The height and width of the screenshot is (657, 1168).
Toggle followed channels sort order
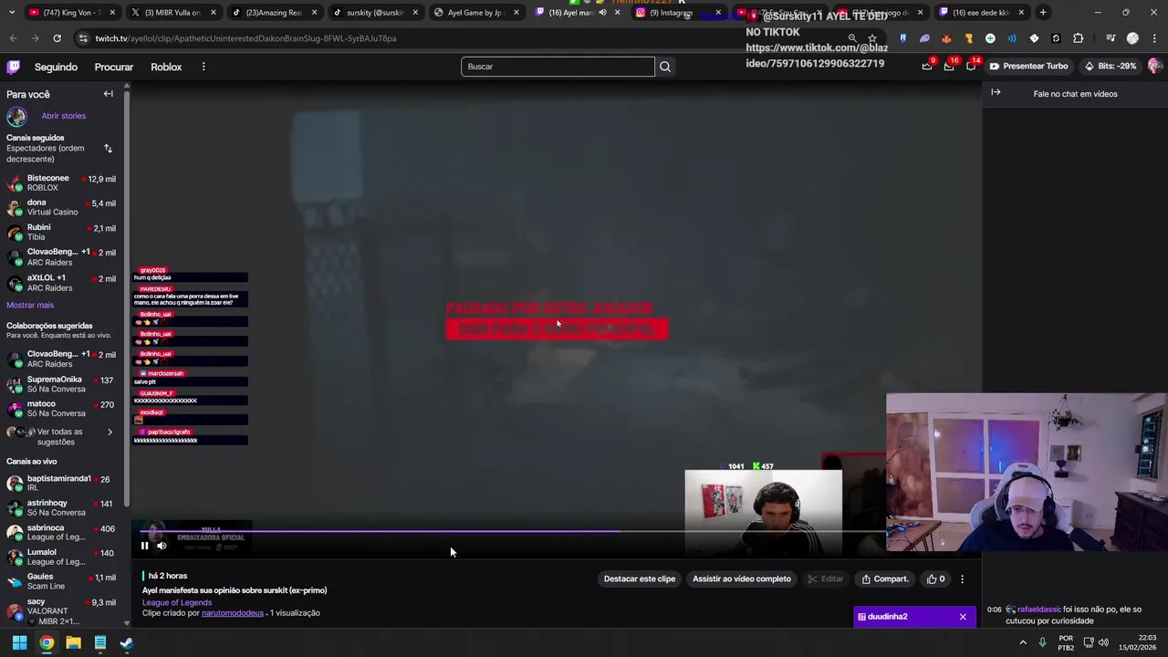(x=108, y=149)
